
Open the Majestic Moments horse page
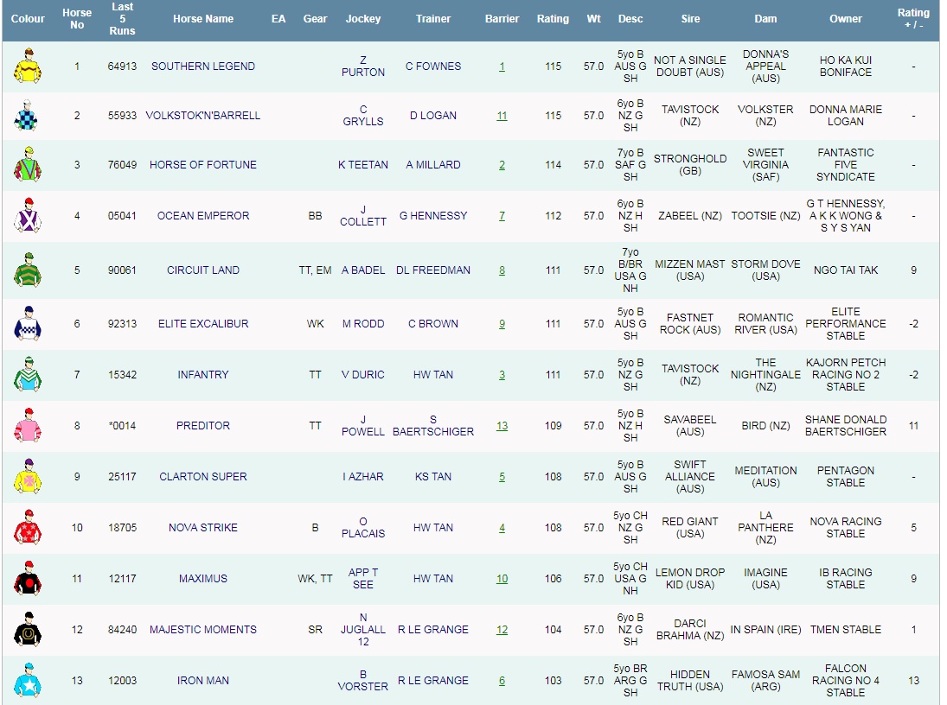pyautogui.click(x=202, y=630)
